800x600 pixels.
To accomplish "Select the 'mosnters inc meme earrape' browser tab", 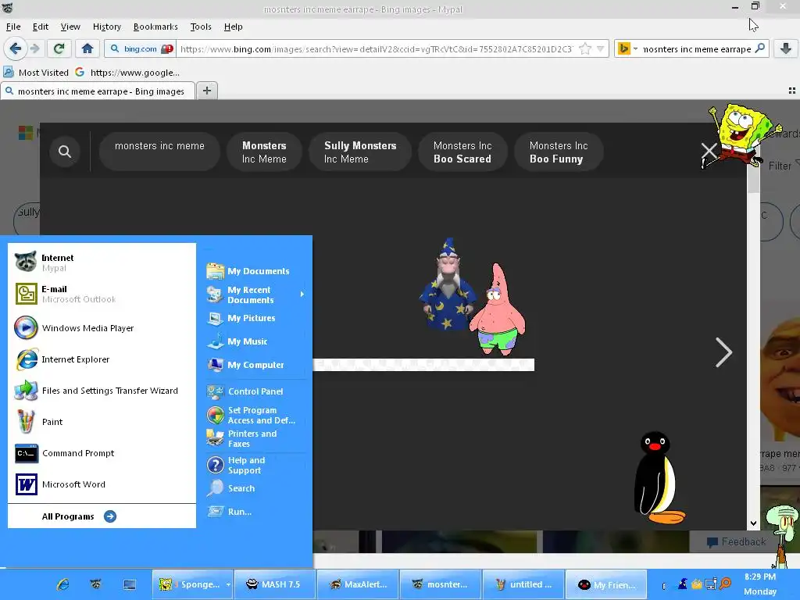I will pyautogui.click(x=97, y=91).
